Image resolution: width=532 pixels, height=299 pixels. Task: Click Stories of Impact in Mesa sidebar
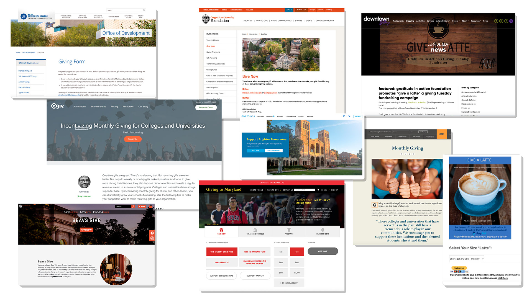25,71
